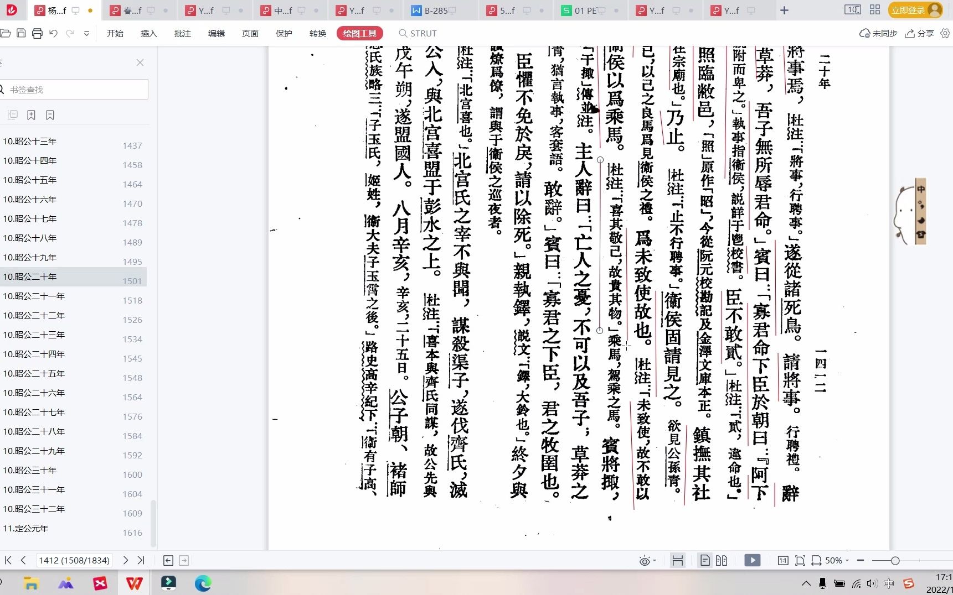Undo the last action
Screen dimensions: 953x595
tap(53, 33)
